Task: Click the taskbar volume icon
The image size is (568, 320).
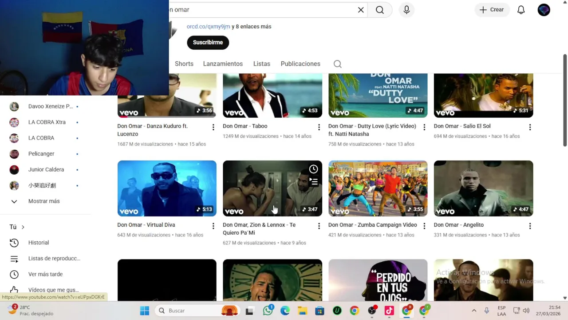Action: pos(526,311)
